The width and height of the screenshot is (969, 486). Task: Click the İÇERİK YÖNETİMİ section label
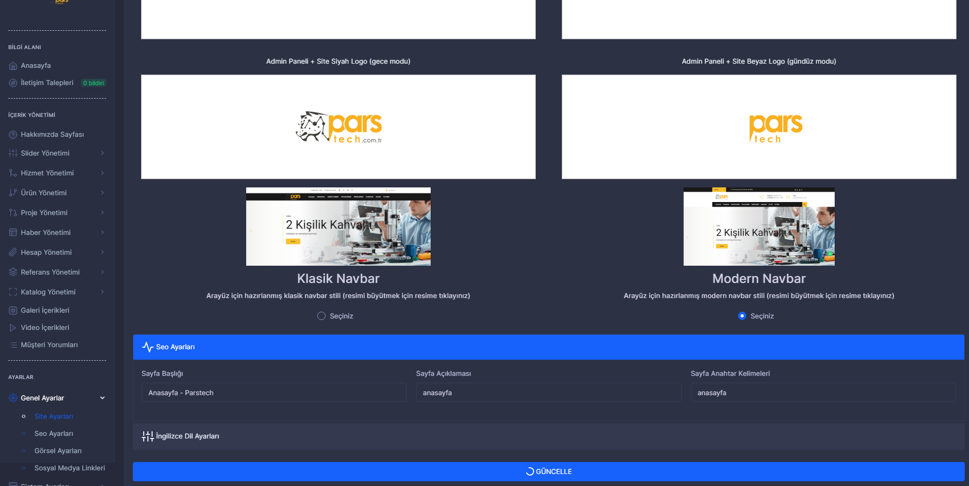coord(32,115)
